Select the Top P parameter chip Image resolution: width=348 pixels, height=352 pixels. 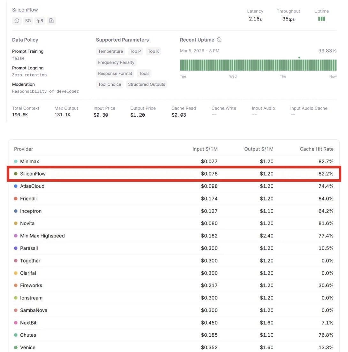(135, 51)
